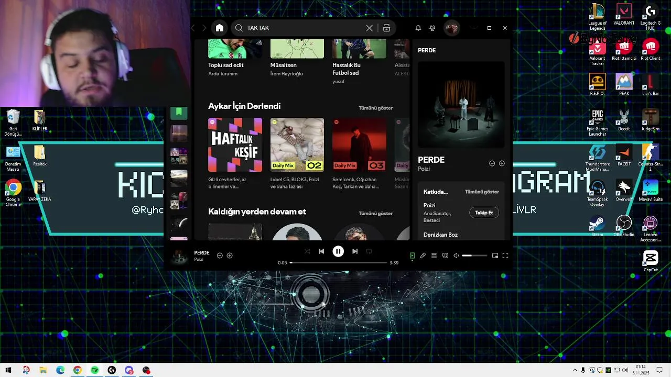Open the Google Chrome desktop icon
671x377 pixels.
pos(13,193)
